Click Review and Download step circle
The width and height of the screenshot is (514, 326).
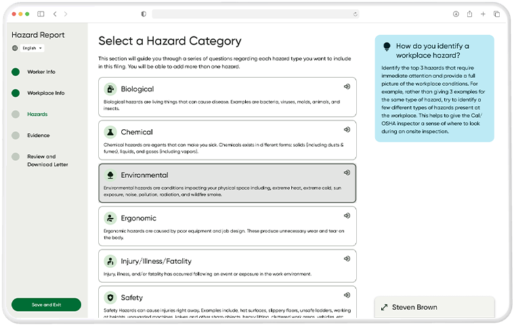(x=16, y=156)
